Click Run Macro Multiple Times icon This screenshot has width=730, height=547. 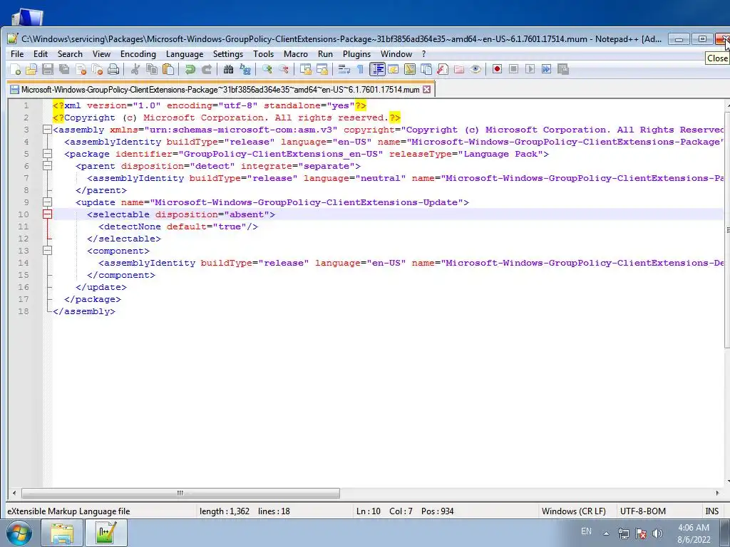pyautogui.click(x=547, y=70)
